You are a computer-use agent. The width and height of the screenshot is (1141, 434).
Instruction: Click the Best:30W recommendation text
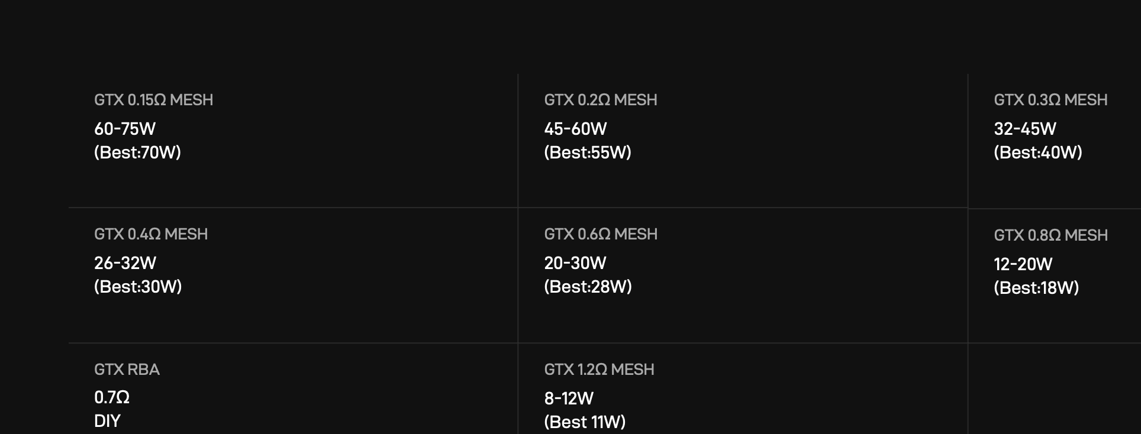pyautogui.click(x=138, y=287)
